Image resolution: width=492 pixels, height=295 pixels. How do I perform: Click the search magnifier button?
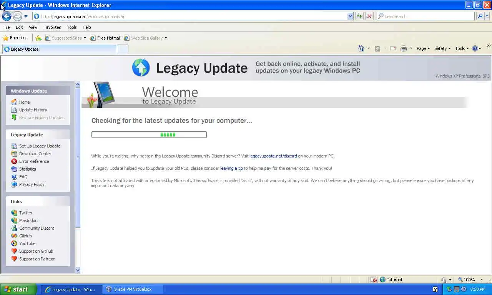480,16
